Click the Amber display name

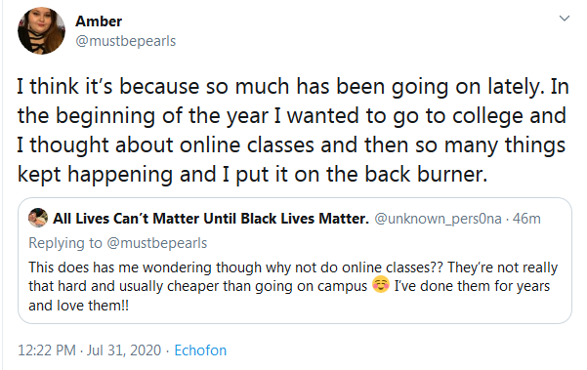pyautogui.click(x=99, y=21)
